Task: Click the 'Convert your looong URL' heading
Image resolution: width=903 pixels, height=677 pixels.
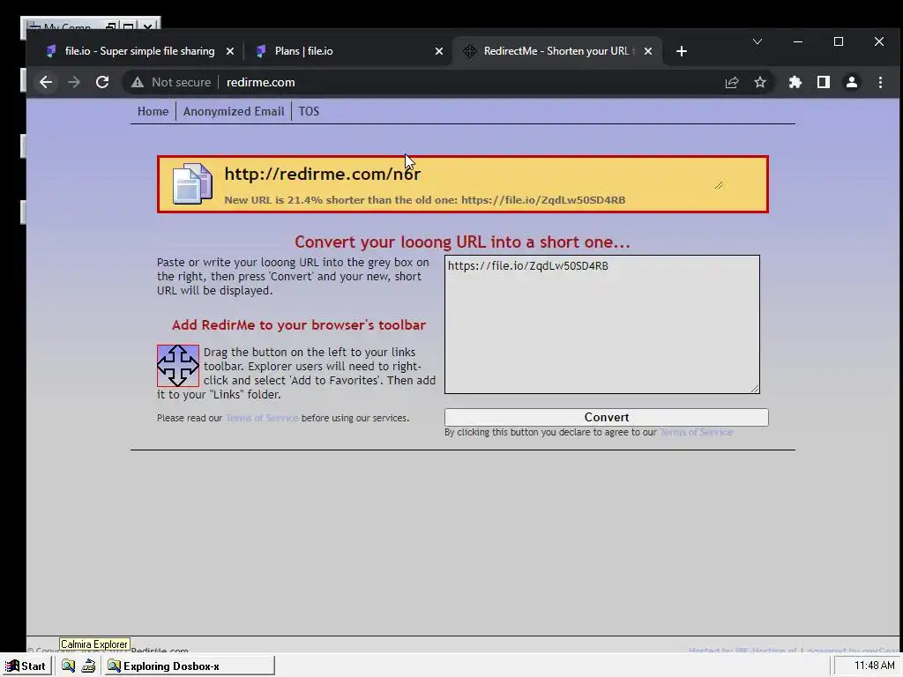Action: [x=462, y=242]
